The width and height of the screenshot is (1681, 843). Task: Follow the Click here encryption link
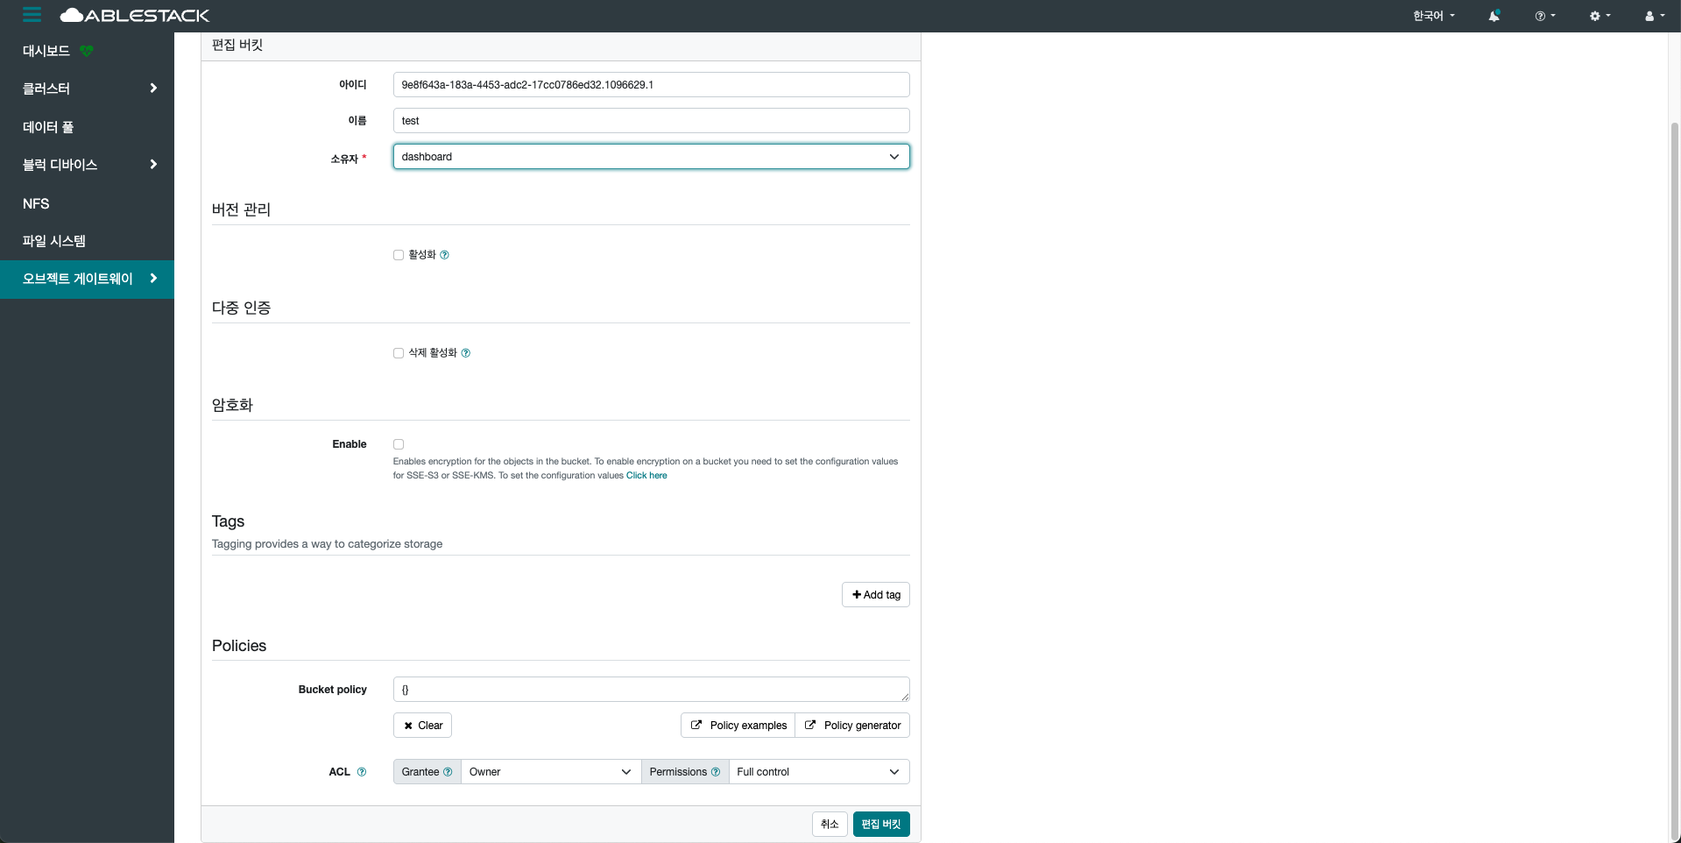(x=646, y=476)
